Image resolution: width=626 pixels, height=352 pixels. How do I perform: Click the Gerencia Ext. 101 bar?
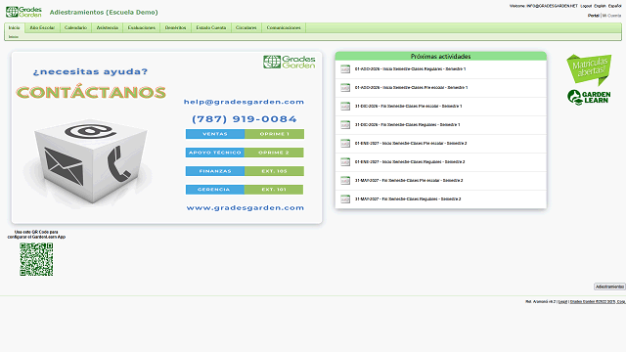245,190
